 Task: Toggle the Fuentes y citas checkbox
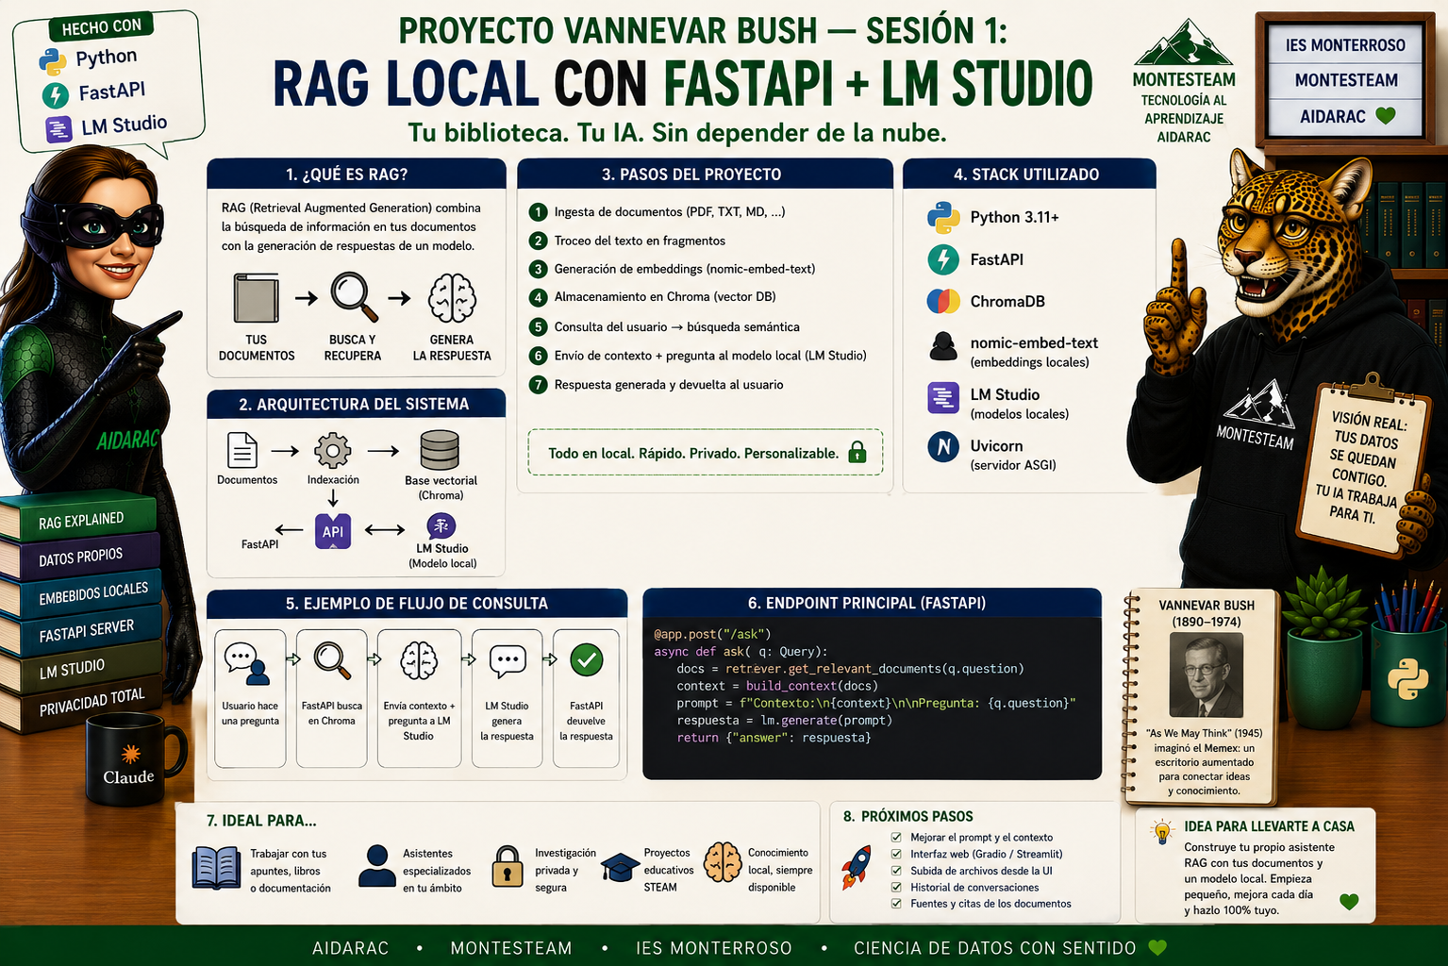[x=896, y=903]
